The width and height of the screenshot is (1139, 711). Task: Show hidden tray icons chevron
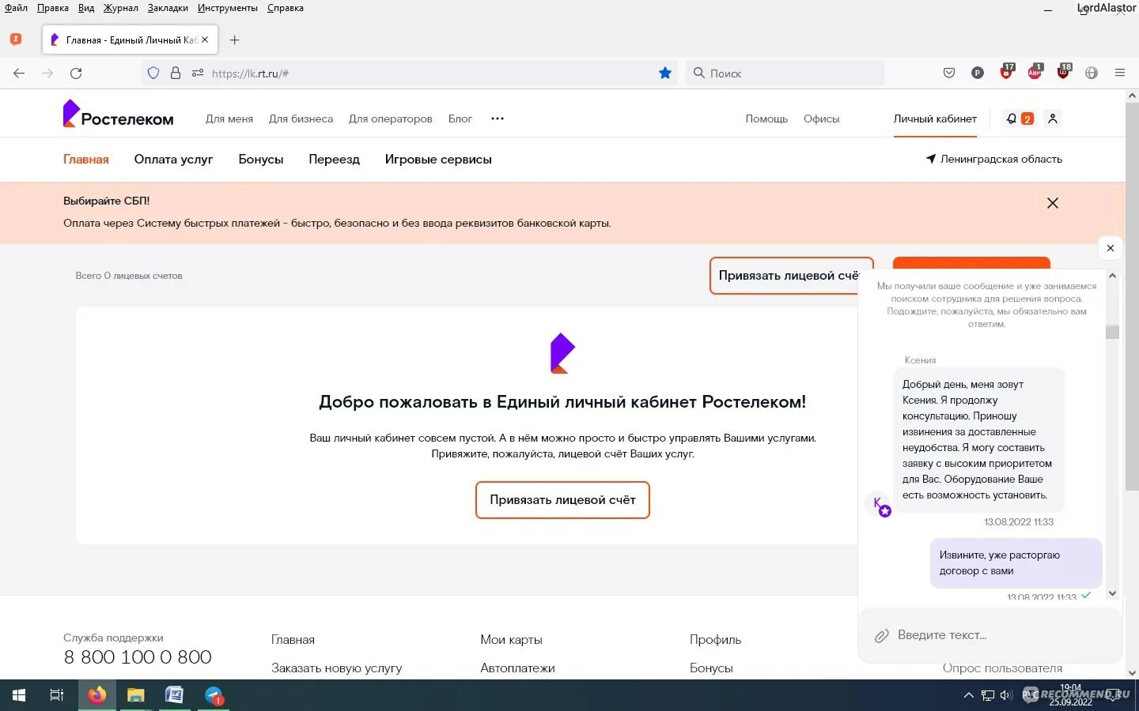968,696
